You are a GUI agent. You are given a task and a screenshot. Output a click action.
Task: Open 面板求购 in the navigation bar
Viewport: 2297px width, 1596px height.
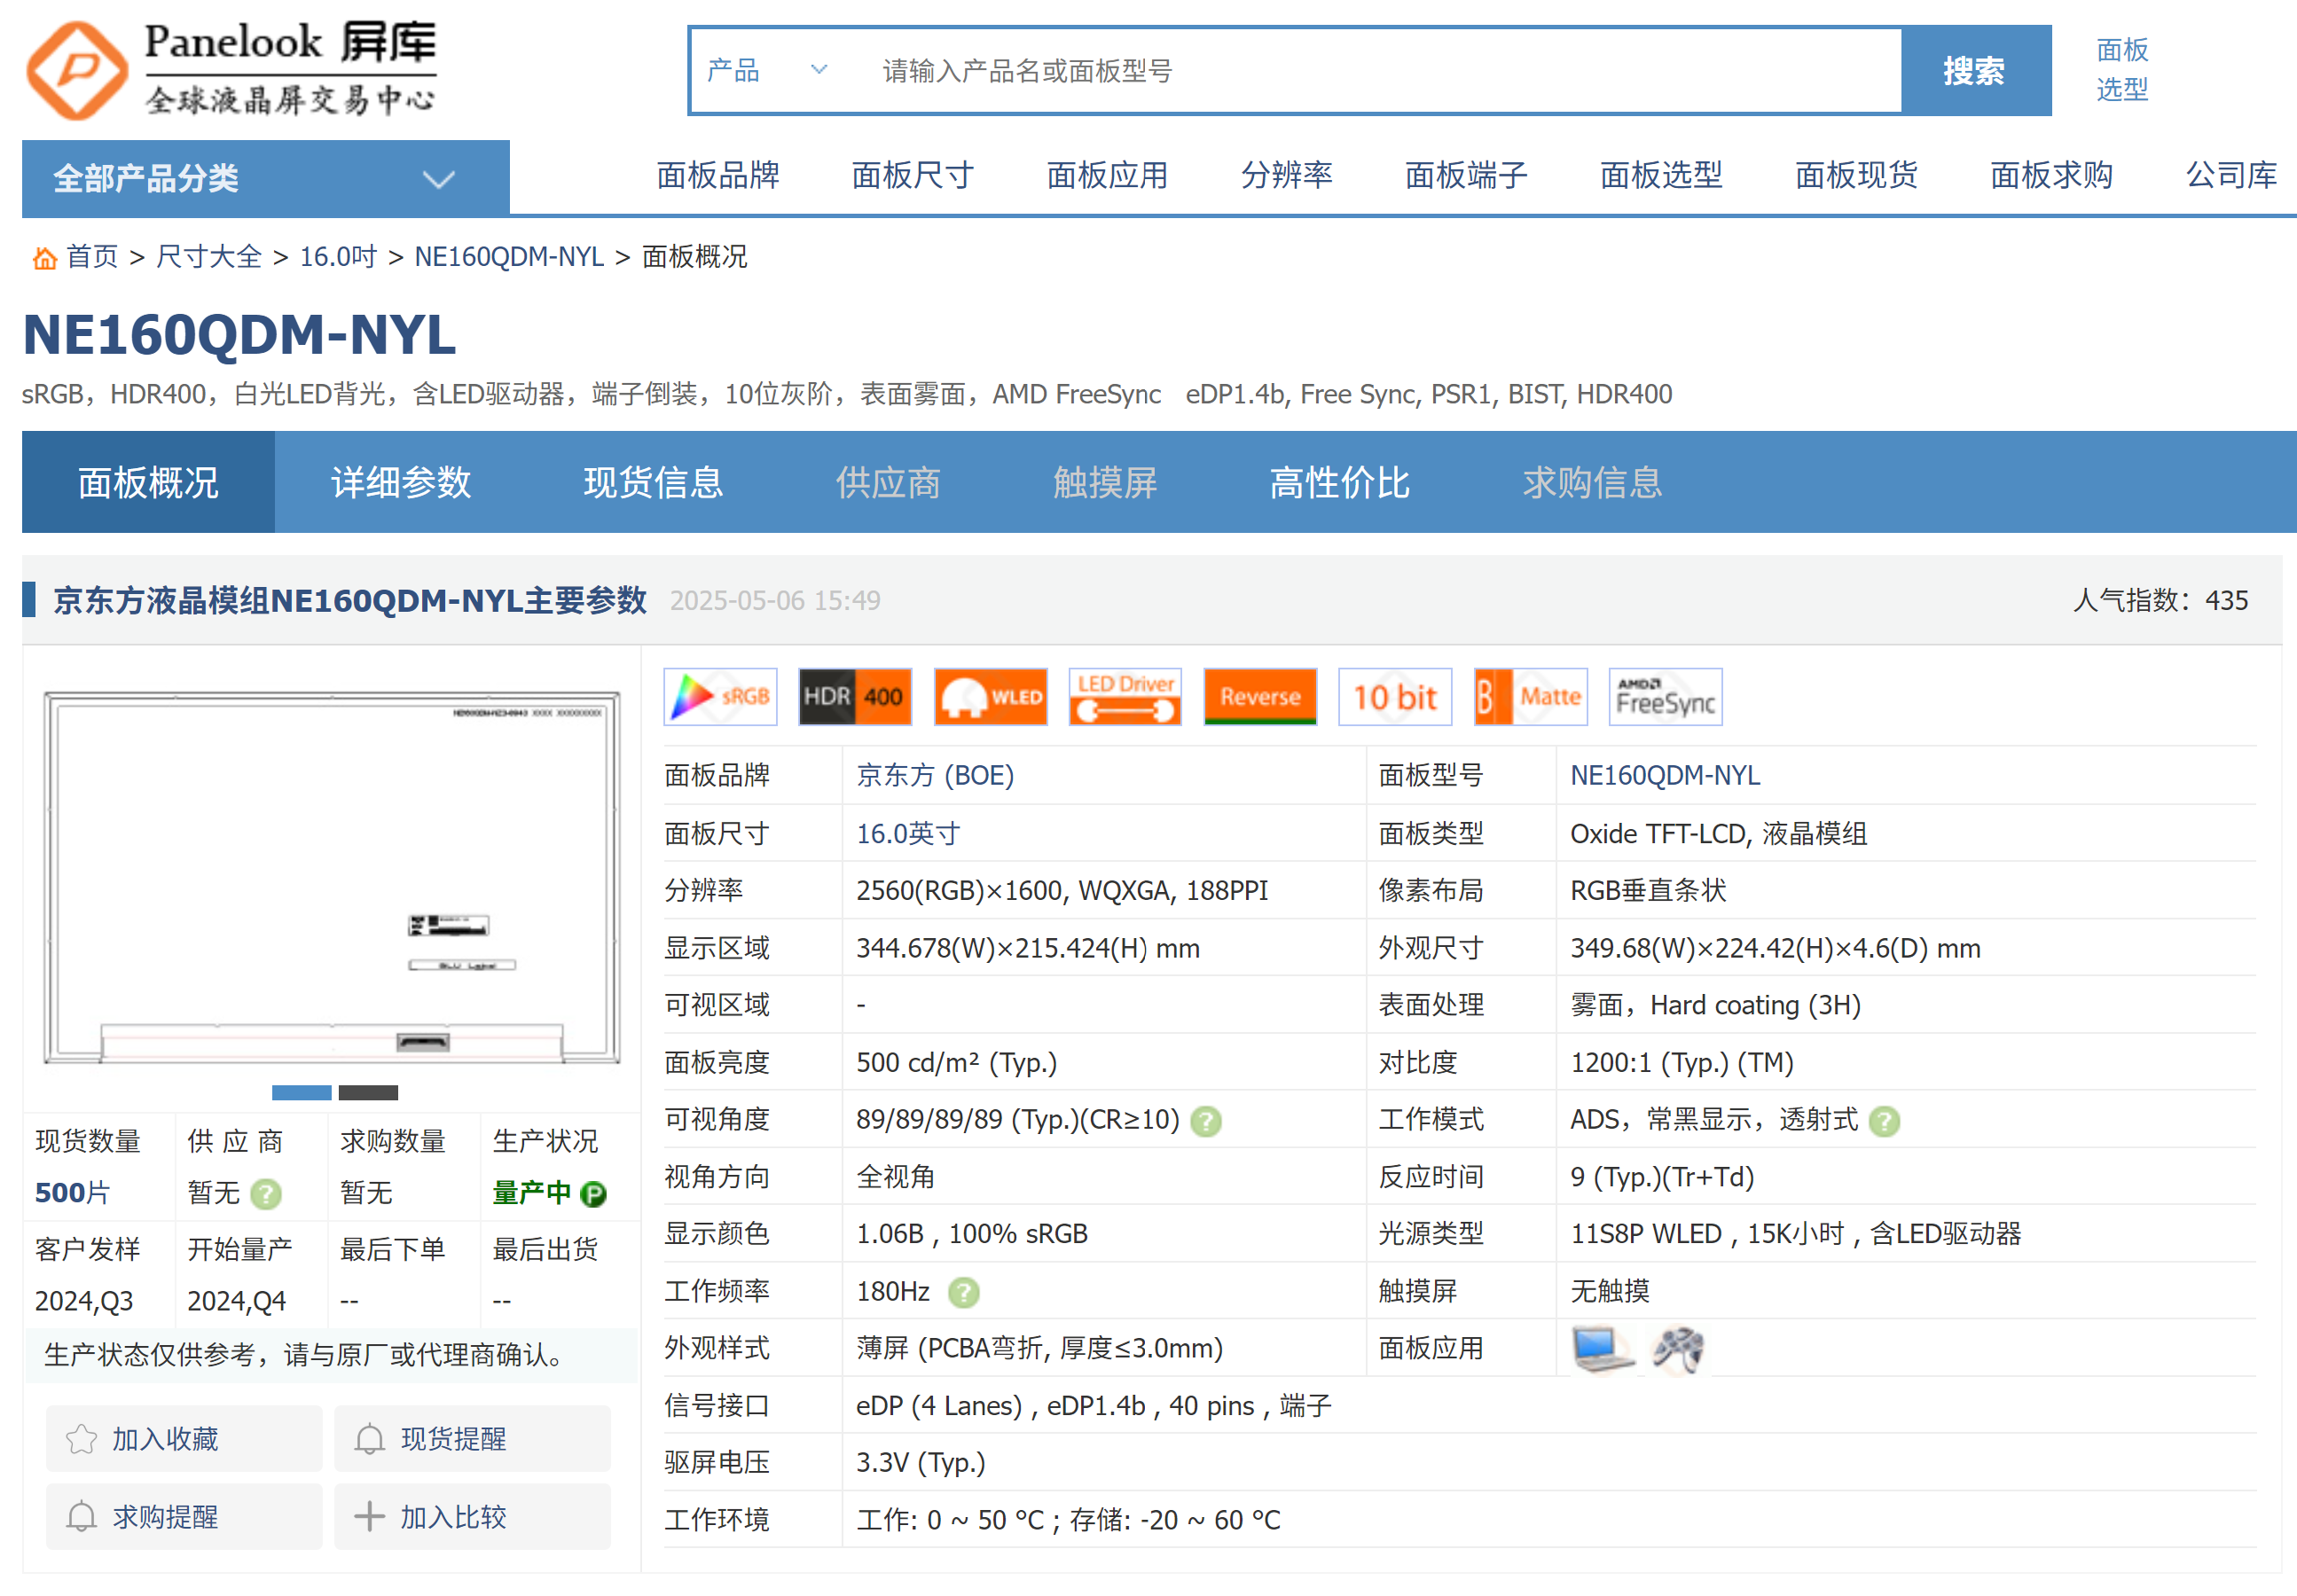[2051, 175]
